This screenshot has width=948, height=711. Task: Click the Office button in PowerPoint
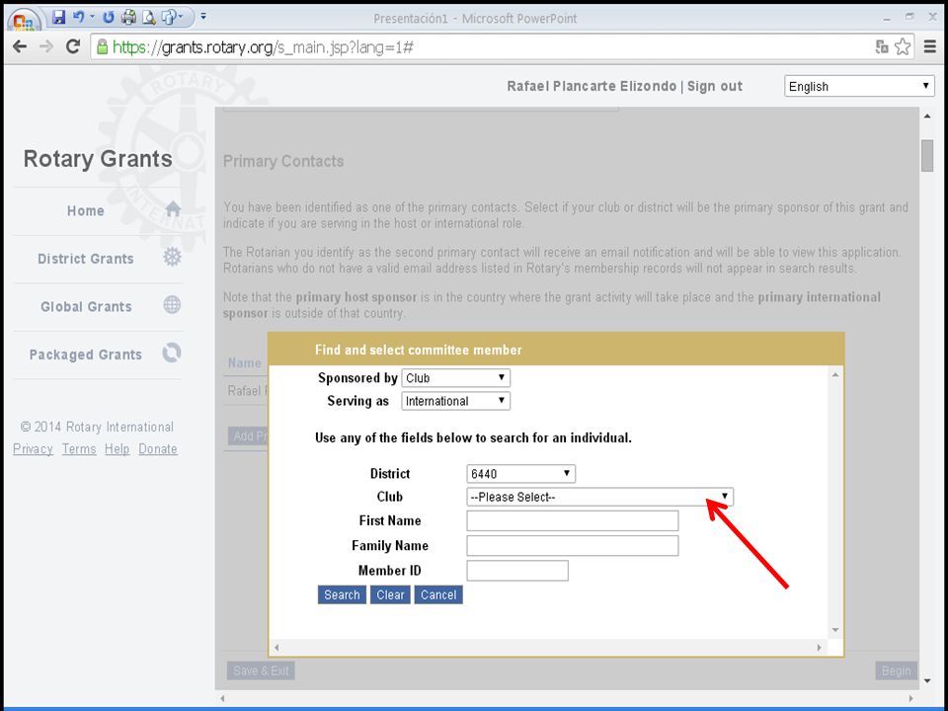[x=23, y=21]
